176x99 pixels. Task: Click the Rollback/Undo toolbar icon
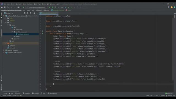[x=81, y=7]
